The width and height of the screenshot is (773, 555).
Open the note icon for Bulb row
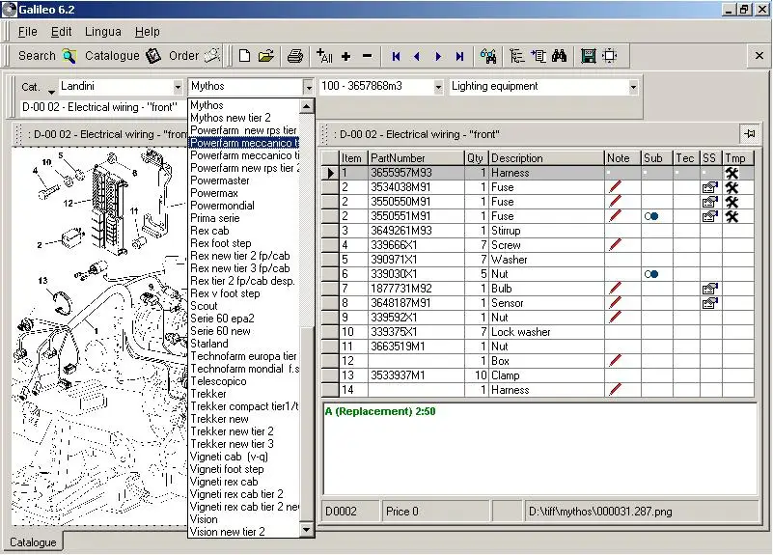point(615,289)
